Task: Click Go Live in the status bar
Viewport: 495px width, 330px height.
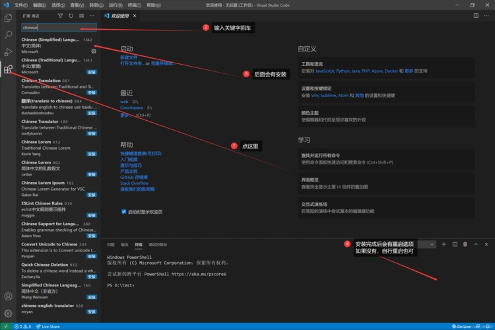Action: pyautogui.click(x=461, y=327)
